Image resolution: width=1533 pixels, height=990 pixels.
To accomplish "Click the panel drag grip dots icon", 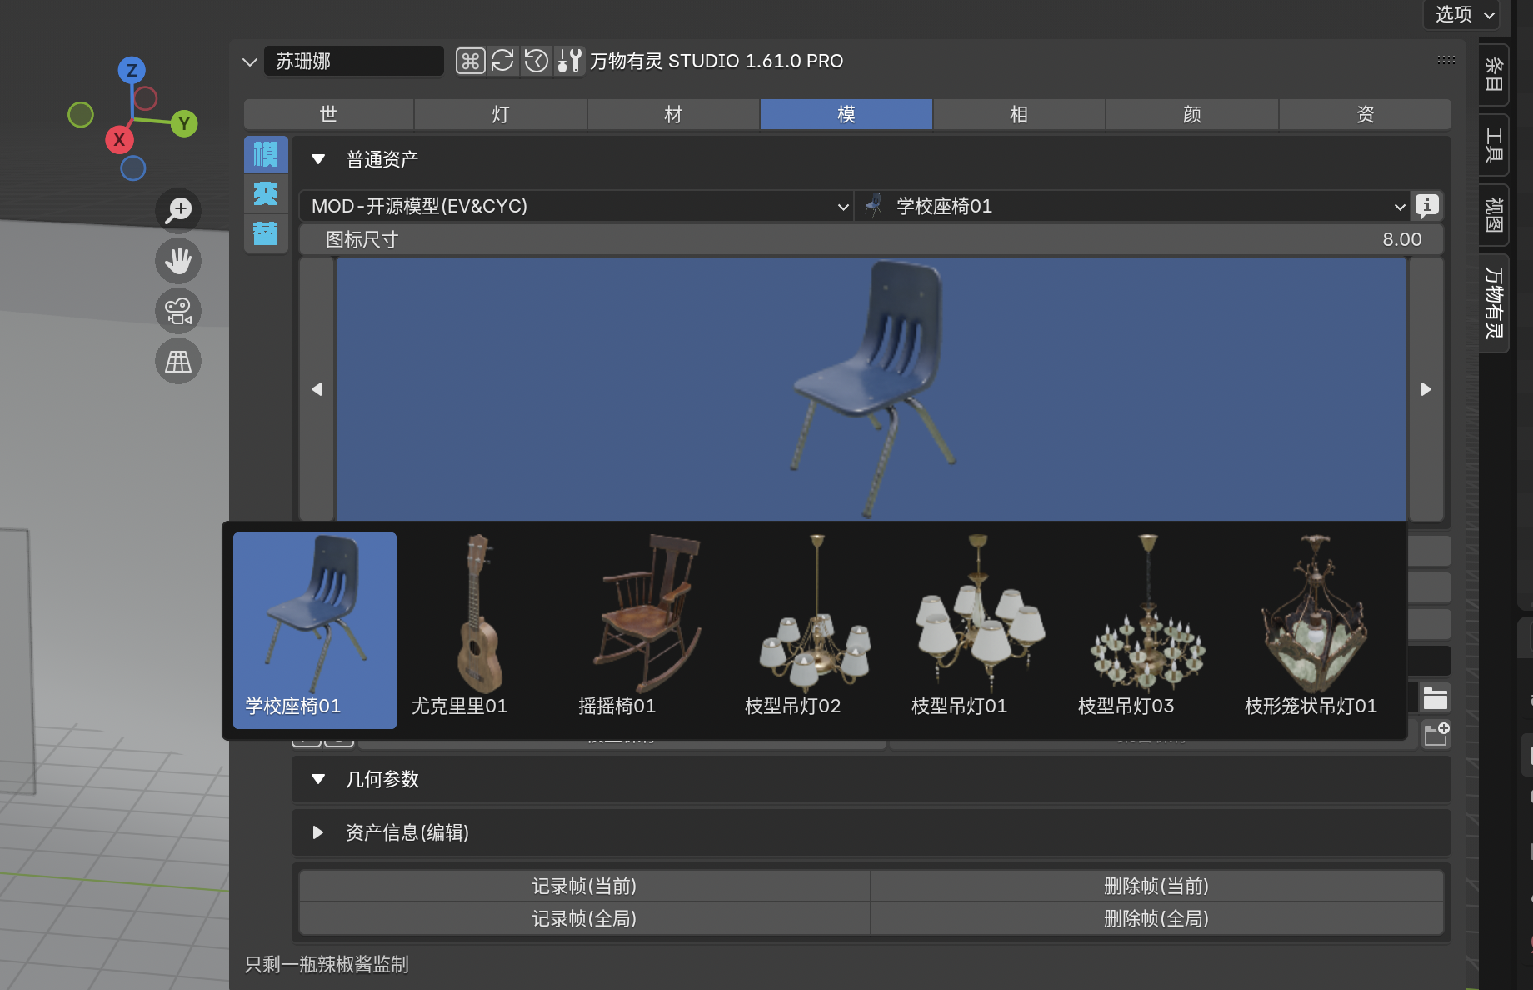I will pos(1446,60).
